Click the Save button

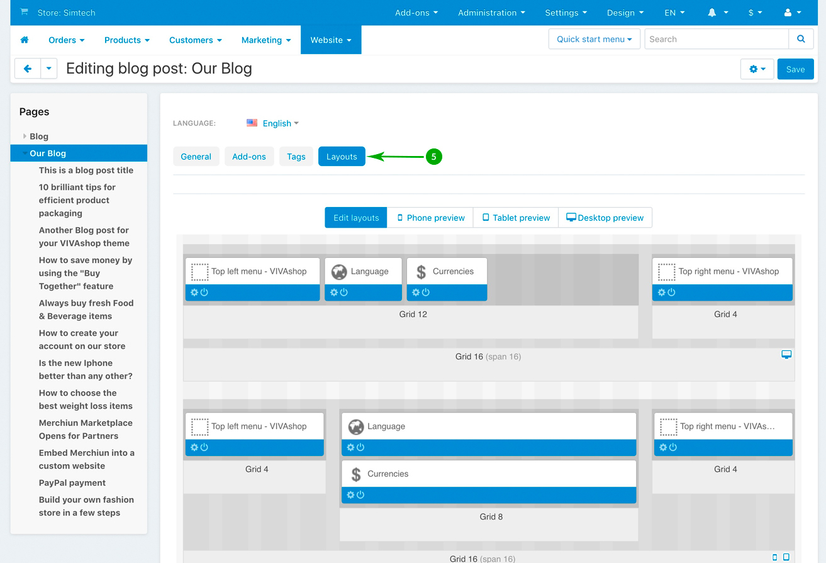click(x=795, y=69)
